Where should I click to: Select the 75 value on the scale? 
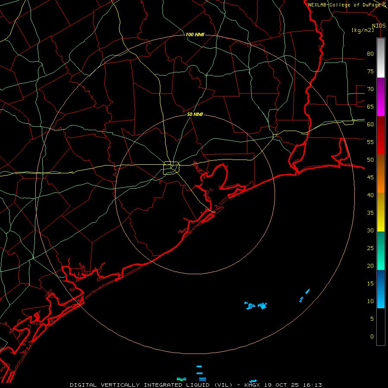pyautogui.click(x=370, y=71)
